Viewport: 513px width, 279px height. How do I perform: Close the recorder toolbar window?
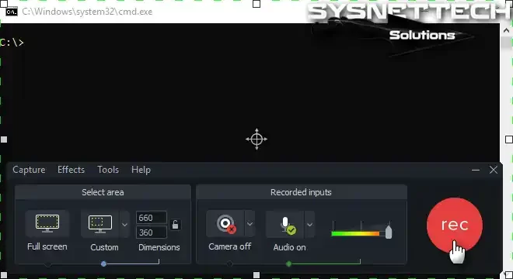click(494, 170)
